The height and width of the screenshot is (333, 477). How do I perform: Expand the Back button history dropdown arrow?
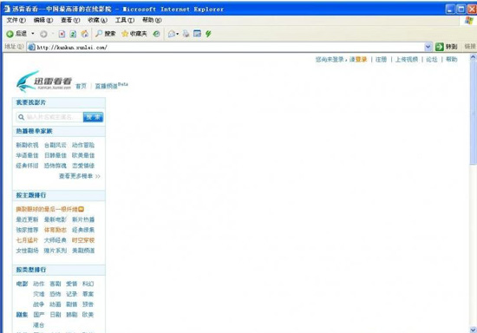33,34
